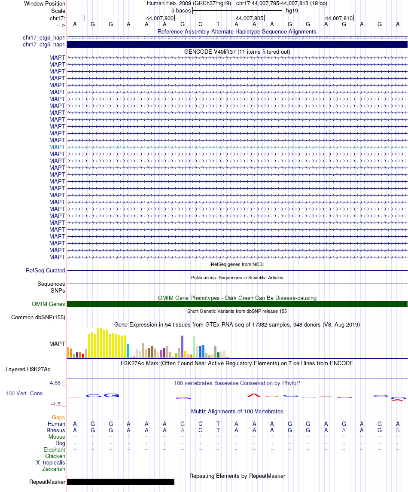Image resolution: width=408 pixels, height=492 pixels.
Task: Click the RepeatMasker track label
Action: point(47,482)
